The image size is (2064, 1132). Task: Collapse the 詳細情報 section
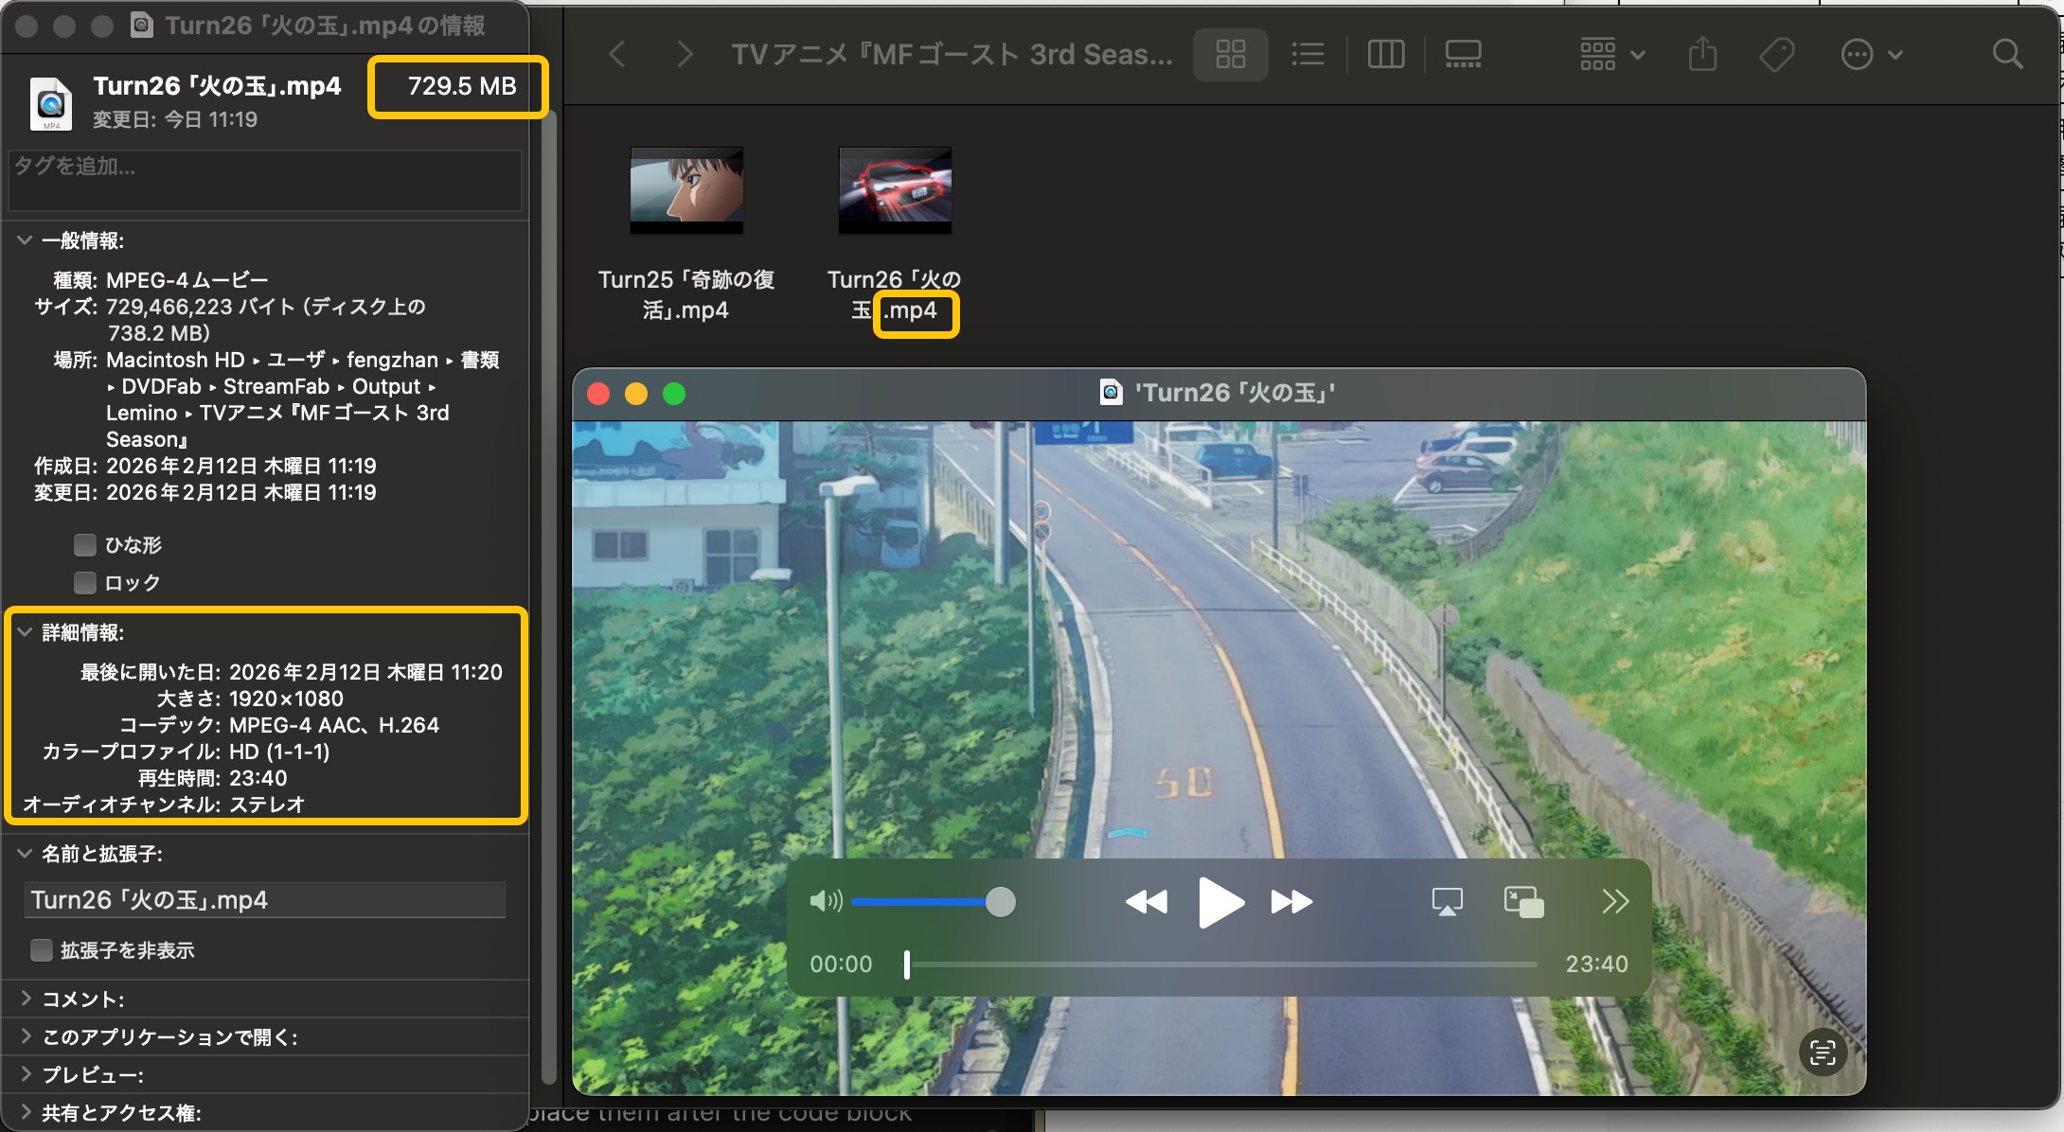tap(24, 632)
